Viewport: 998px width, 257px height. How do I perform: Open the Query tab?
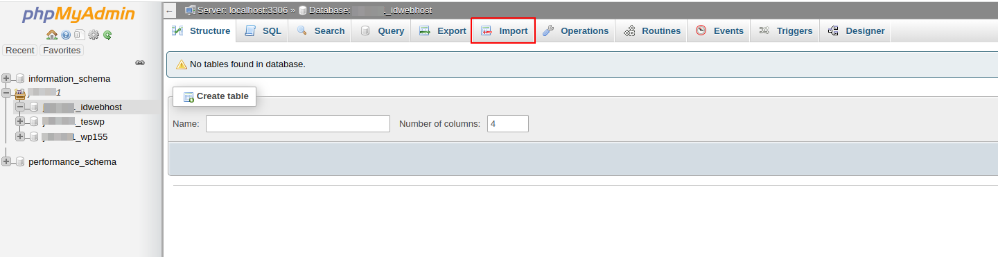click(382, 30)
